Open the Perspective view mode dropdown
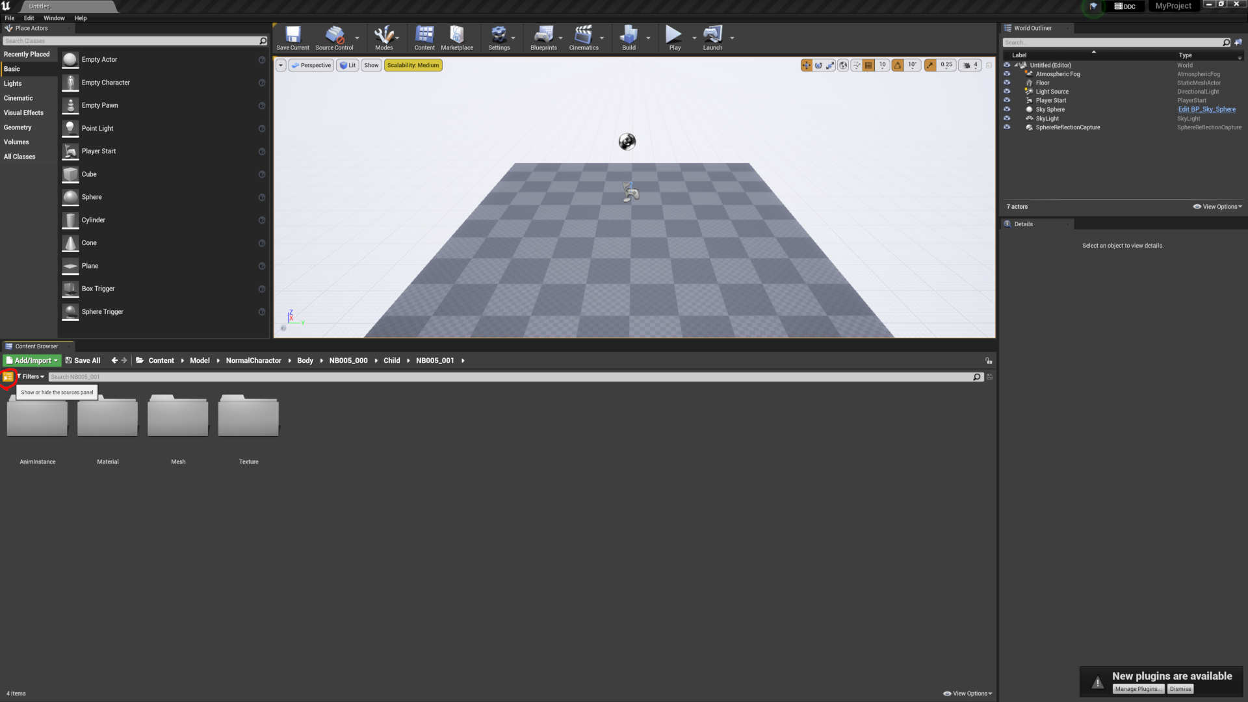The image size is (1248, 702). [311, 65]
